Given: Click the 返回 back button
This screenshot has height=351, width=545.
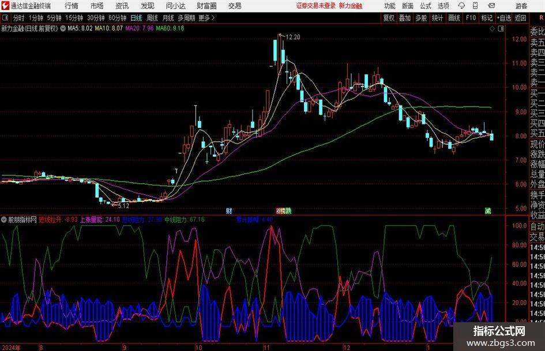Looking at the screenshot, I should click(x=520, y=18).
